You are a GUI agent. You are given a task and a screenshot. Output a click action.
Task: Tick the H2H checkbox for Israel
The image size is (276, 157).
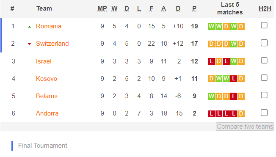coord(264,61)
